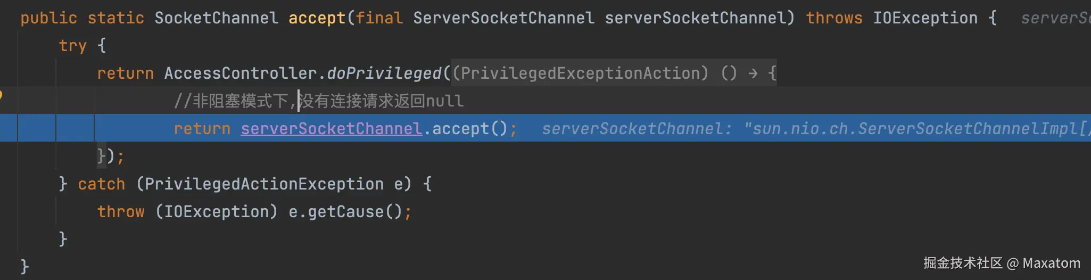
Task: Click the catch keyword
Action: [101, 184]
